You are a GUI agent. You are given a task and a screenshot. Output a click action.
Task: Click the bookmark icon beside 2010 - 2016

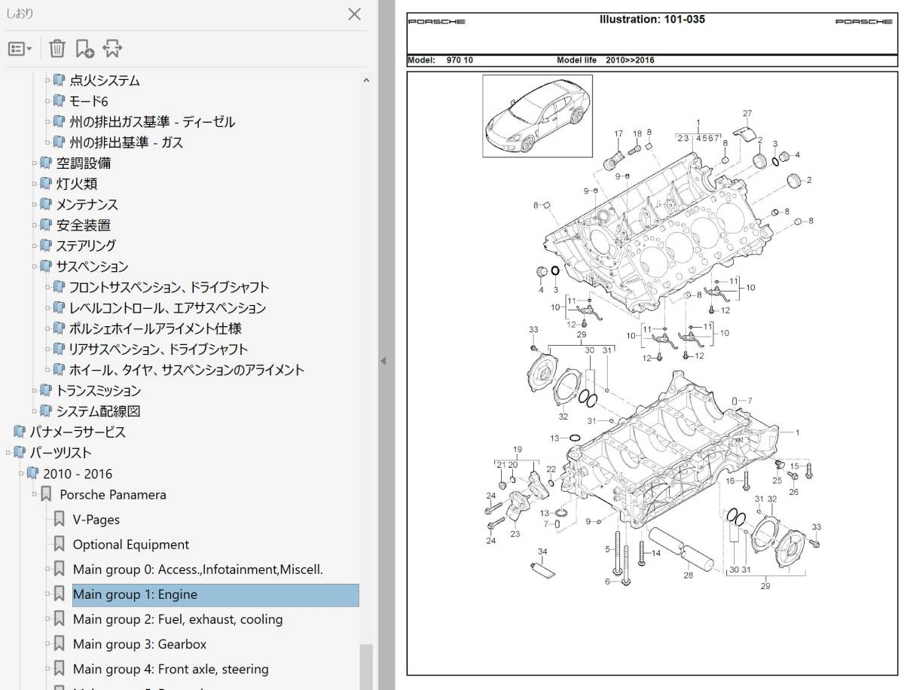tap(32, 474)
